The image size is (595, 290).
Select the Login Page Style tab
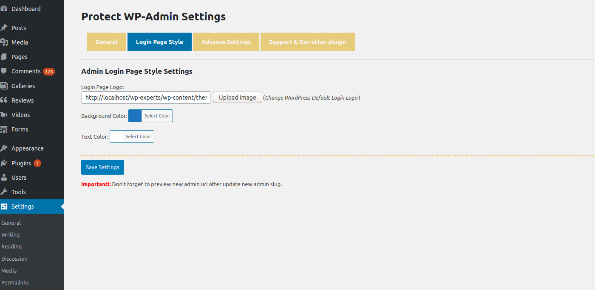[159, 42]
